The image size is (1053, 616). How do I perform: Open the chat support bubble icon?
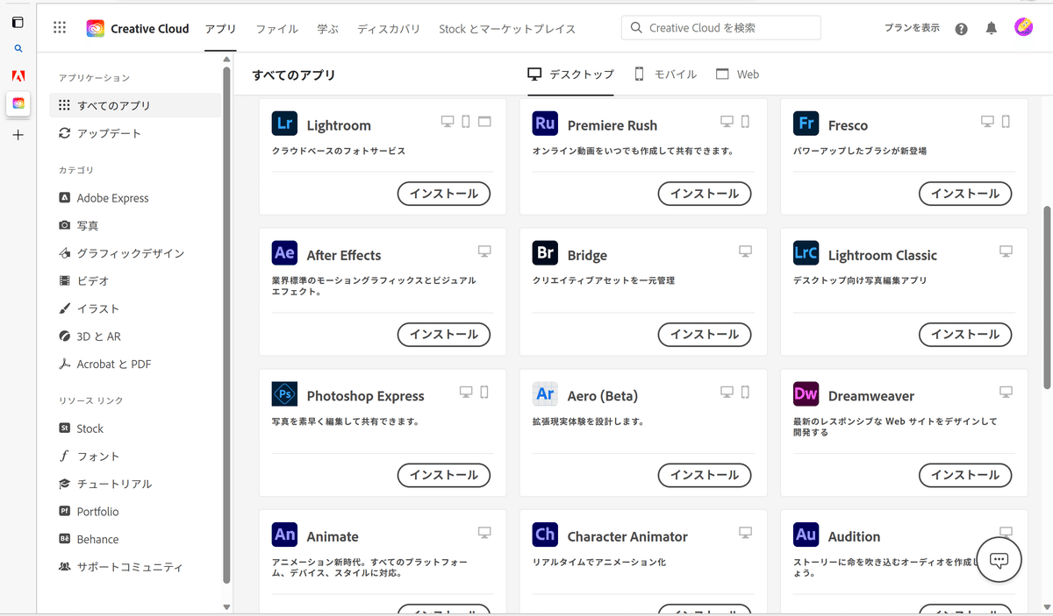pos(999,561)
